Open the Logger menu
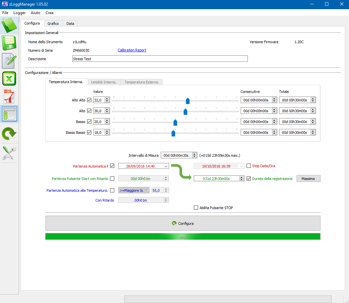Screen dimensions: 349x303 pyautogui.click(x=20, y=13)
